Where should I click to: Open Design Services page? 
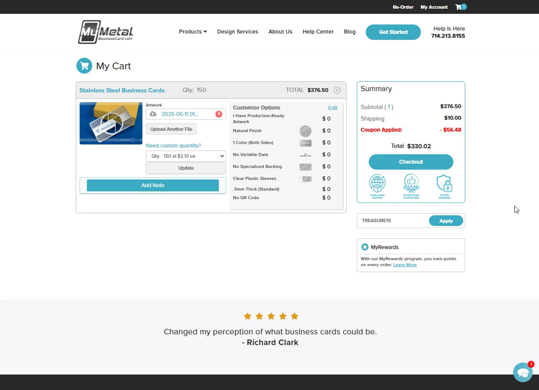coord(238,32)
